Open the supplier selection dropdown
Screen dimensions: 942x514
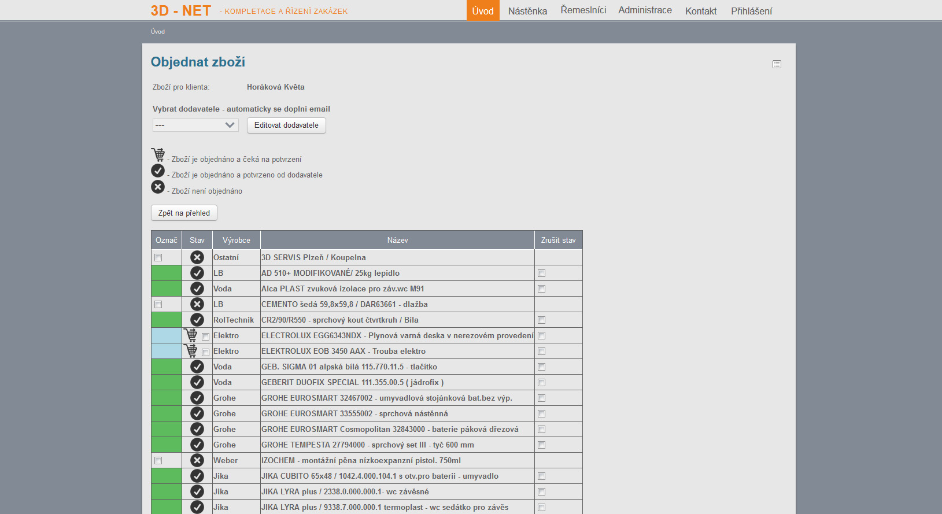click(x=195, y=125)
